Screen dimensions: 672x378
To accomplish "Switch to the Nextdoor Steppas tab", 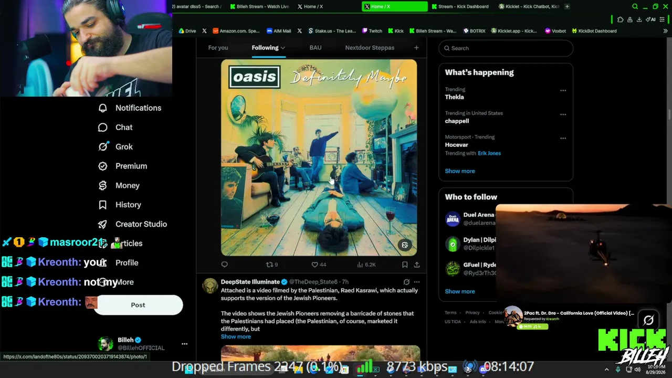I will 370,48.
